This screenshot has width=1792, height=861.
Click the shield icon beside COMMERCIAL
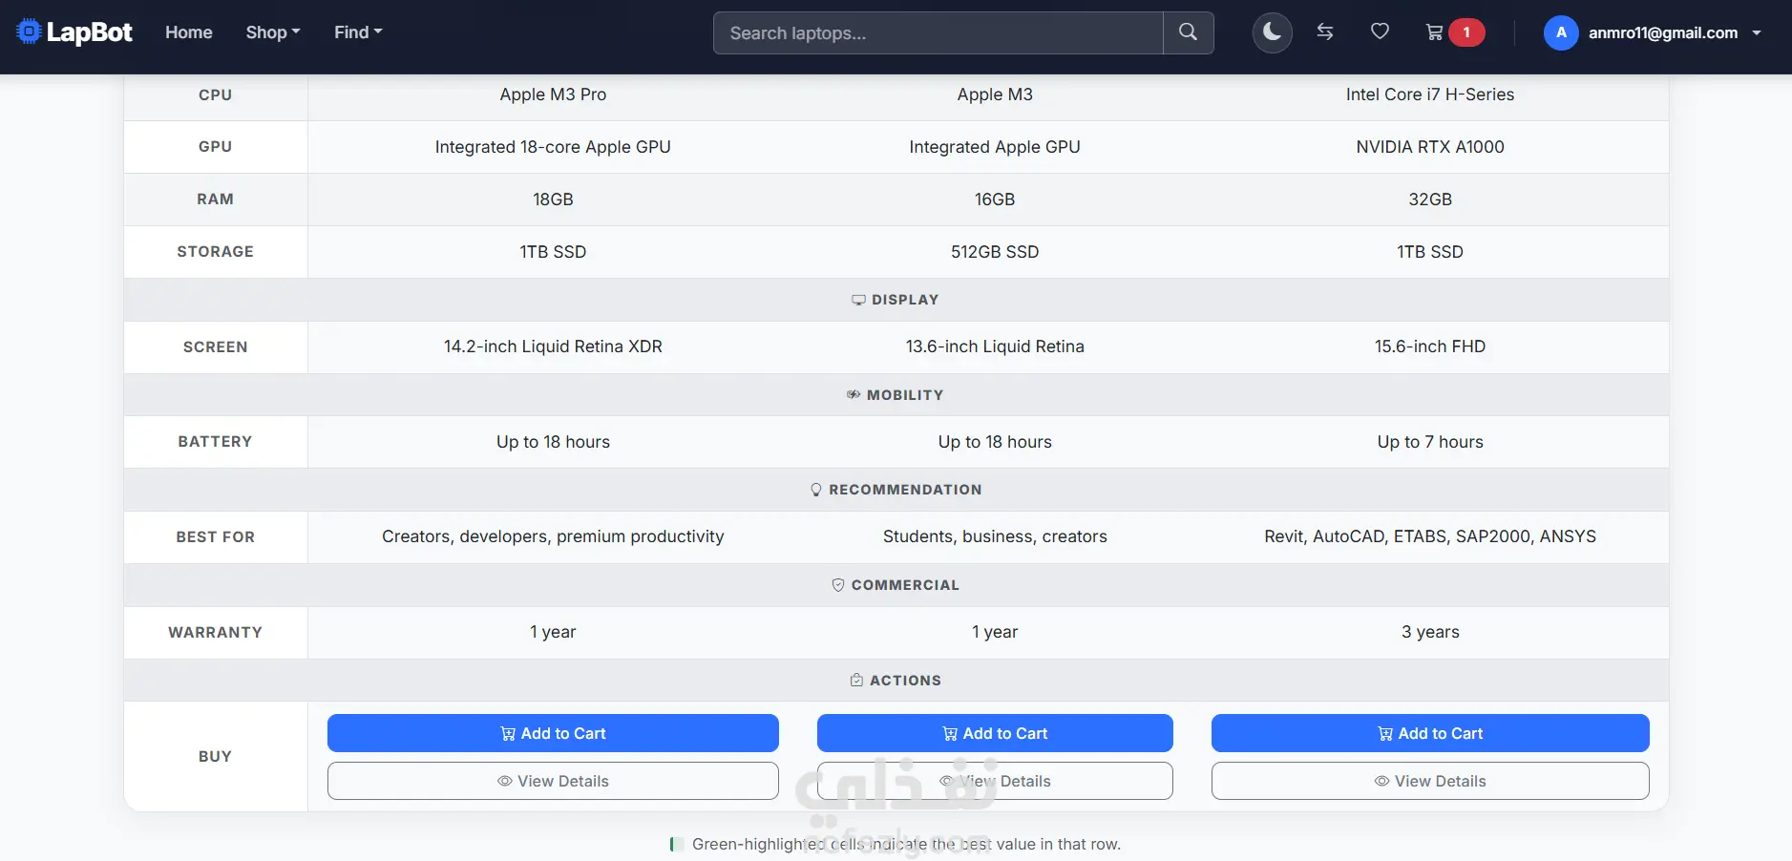click(838, 585)
